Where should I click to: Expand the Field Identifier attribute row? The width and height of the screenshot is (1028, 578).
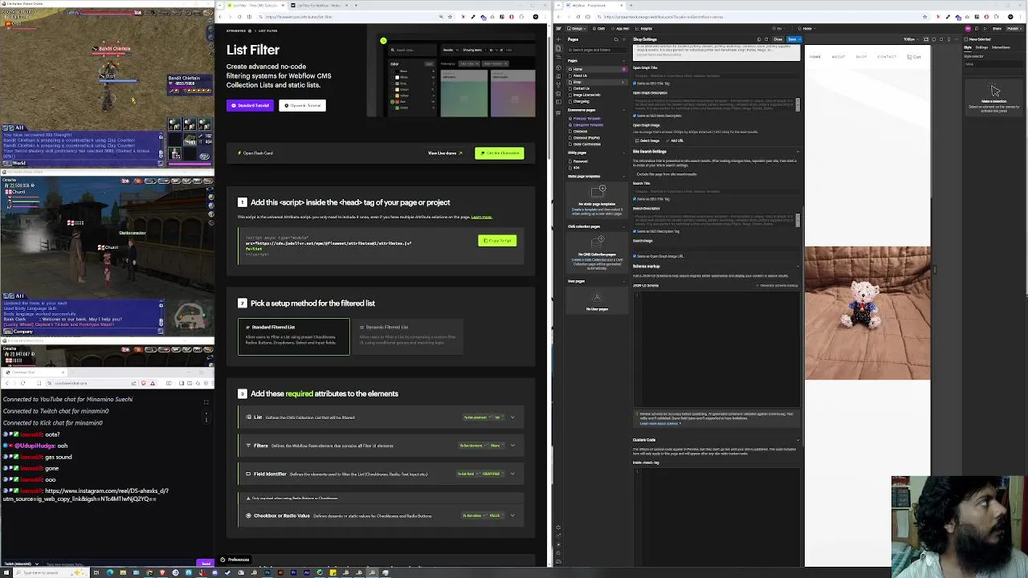click(512, 474)
